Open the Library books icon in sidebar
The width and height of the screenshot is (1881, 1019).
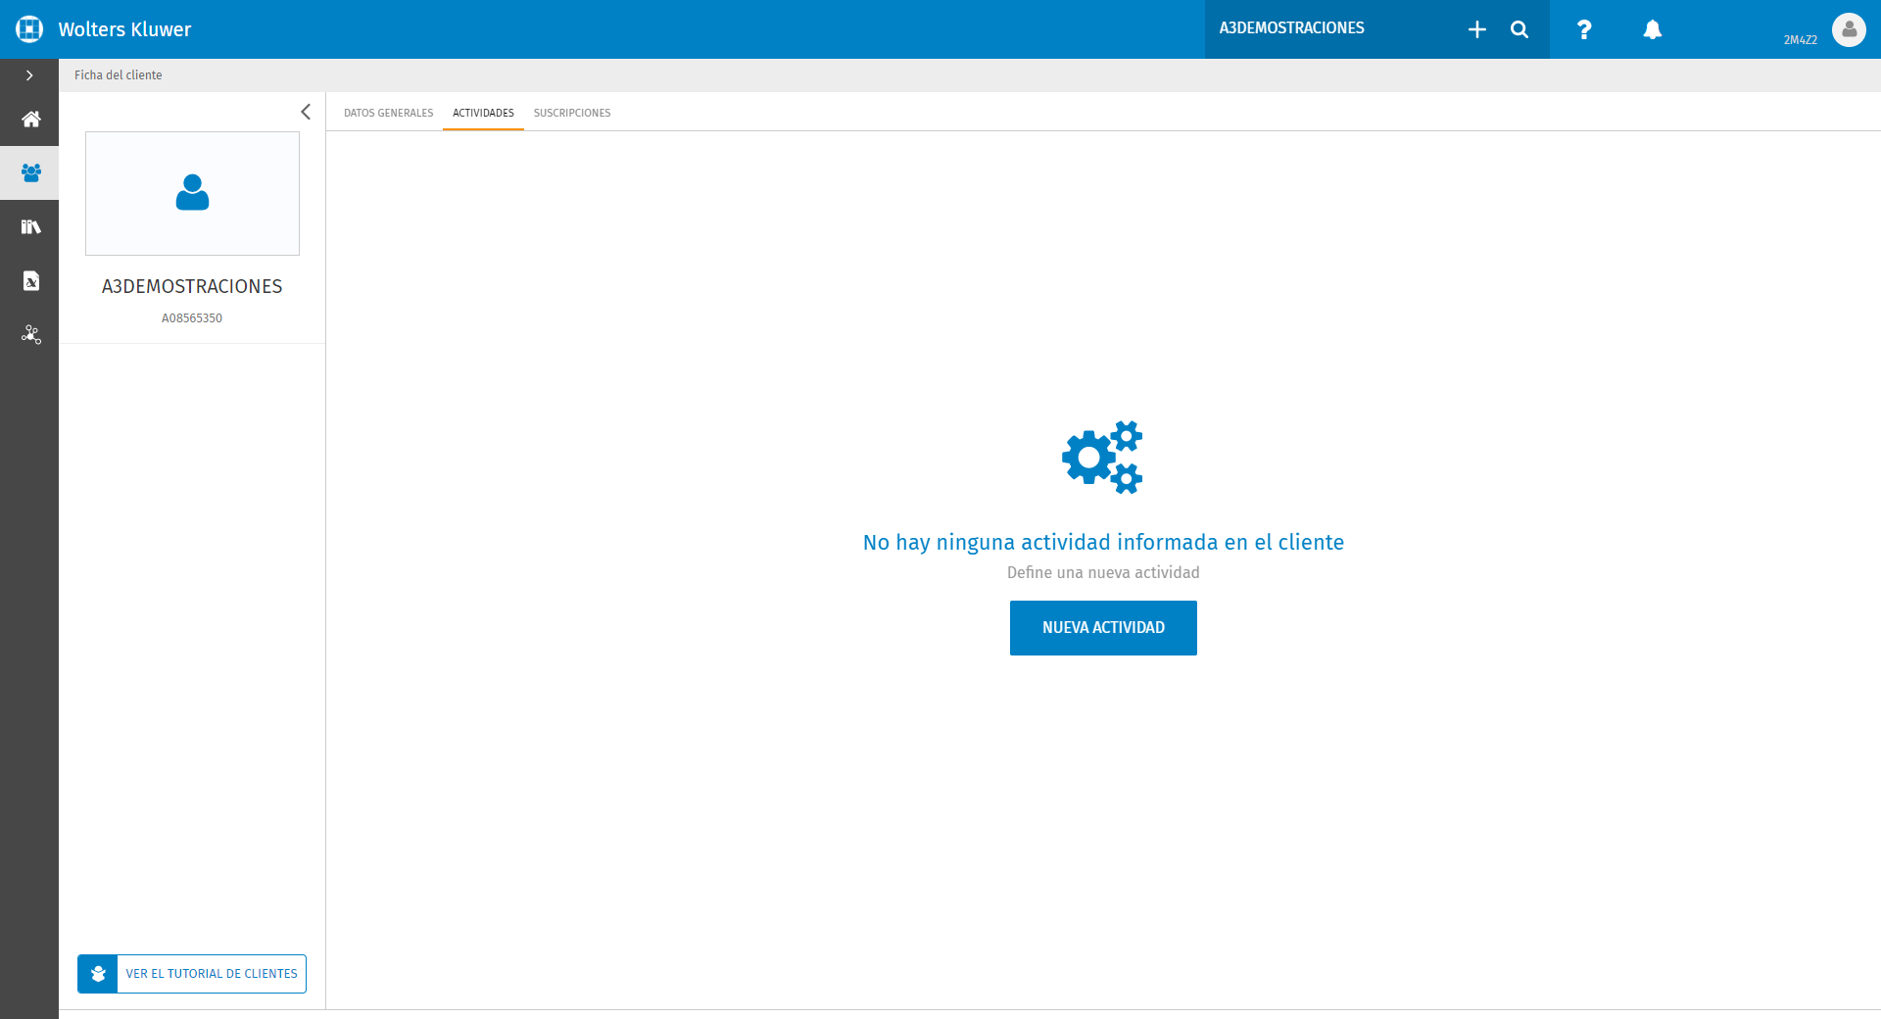30,227
